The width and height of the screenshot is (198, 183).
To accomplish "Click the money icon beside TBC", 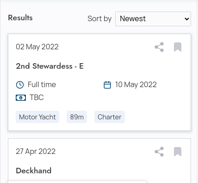I will [21, 98].
